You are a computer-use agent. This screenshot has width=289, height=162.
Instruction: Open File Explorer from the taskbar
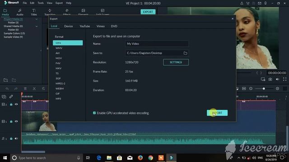pos(109,158)
